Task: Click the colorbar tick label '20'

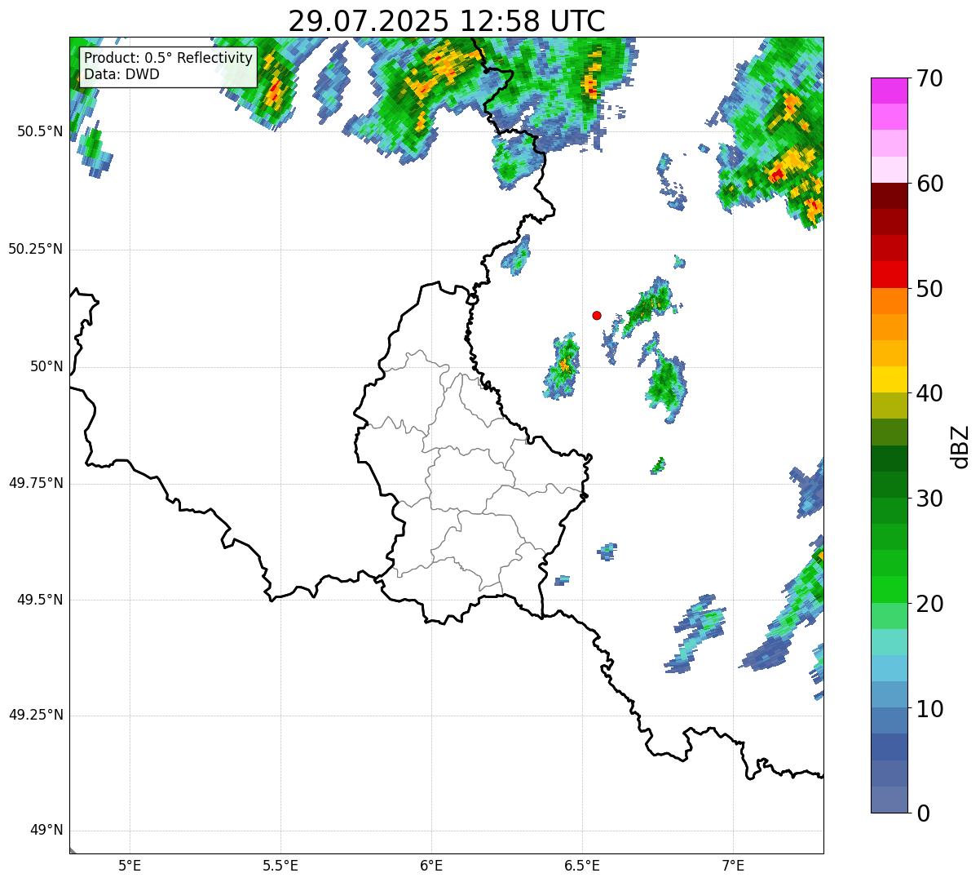Action: 929,604
